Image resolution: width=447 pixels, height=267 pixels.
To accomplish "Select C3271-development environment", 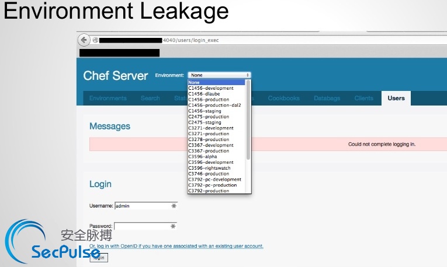I will [x=216, y=128].
